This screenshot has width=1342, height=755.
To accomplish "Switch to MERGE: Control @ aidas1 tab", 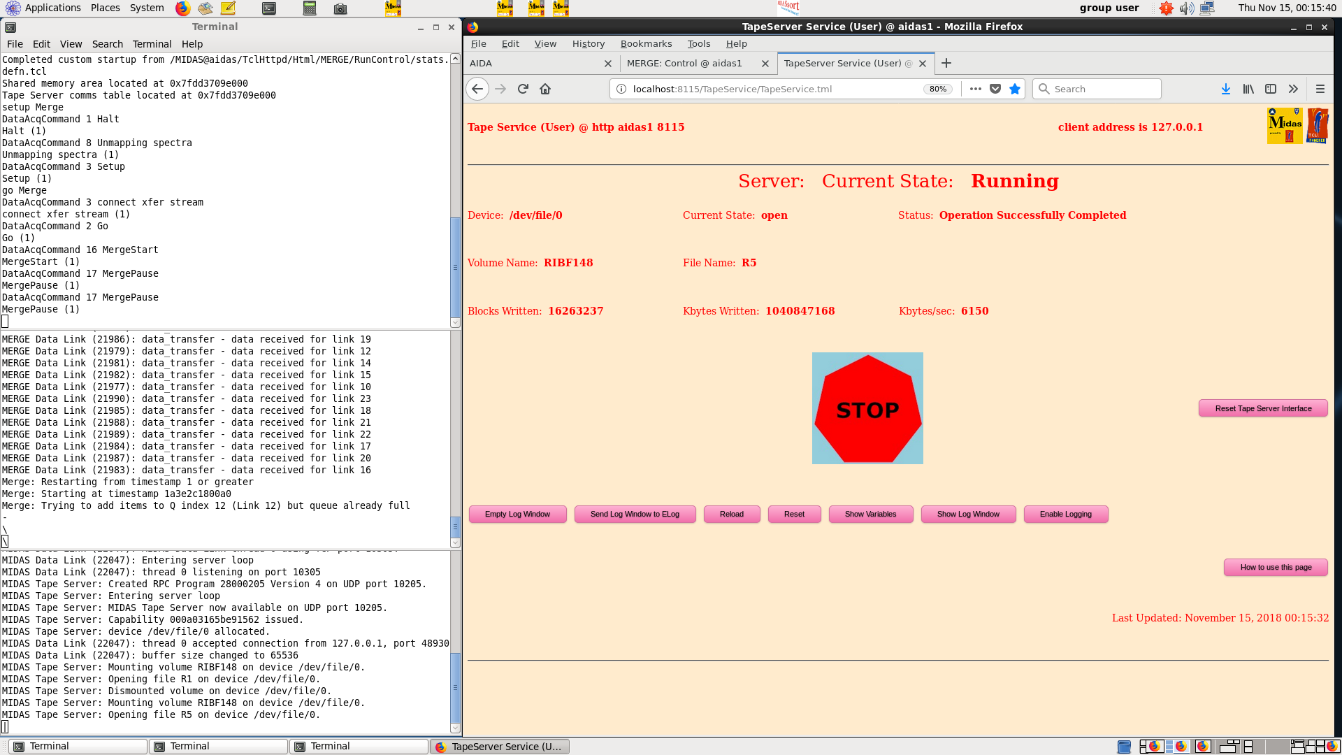I will (x=684, y=63).
